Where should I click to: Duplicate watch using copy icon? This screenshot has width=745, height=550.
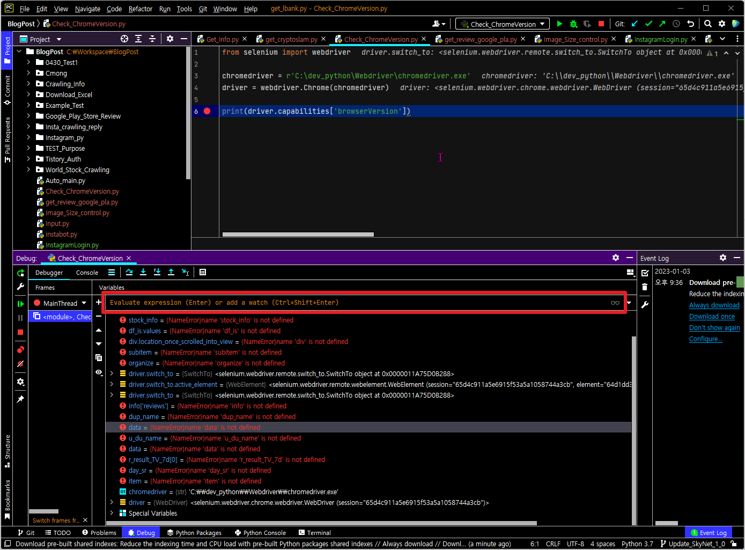[99, 357]
